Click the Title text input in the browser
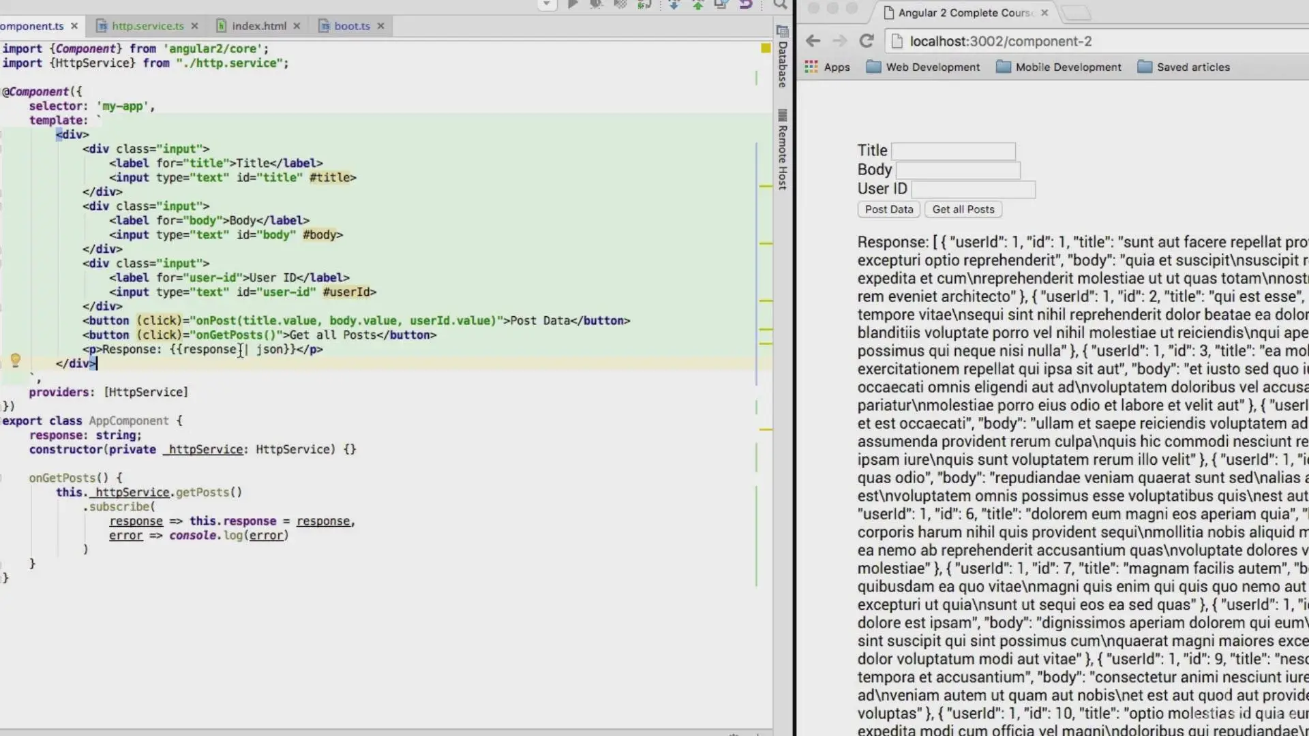Screen dimensions: 1309x736 [953, 151]
